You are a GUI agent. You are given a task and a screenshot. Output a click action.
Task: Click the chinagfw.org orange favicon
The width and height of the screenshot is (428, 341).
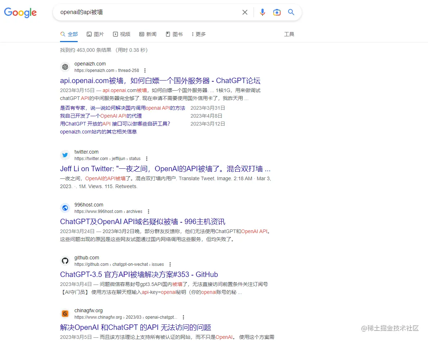65,314
